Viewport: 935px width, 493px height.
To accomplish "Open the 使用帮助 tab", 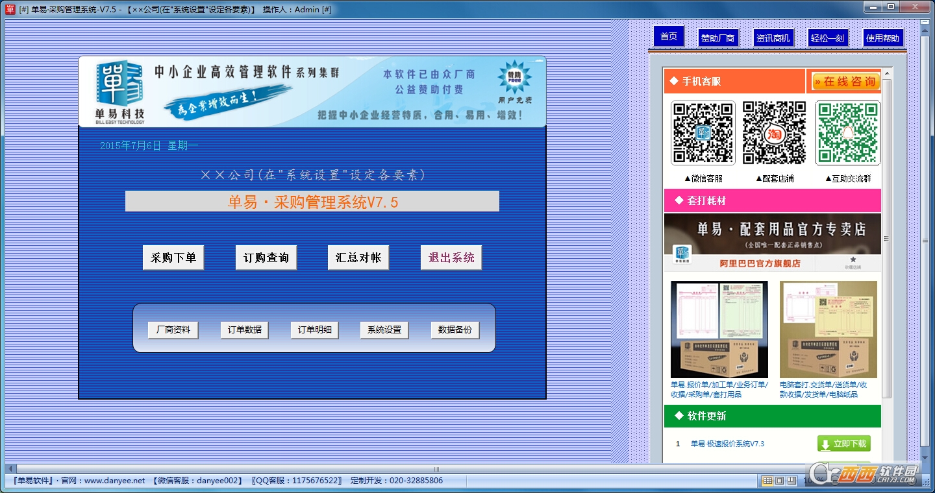I will 882,38.
